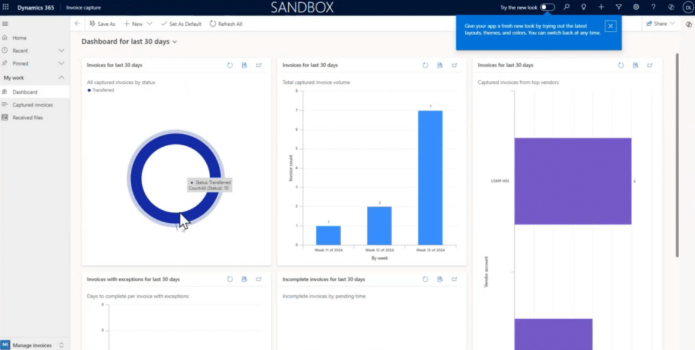The height and width of the screenshot is (350, 695).
Task: View records for Total captured invoice volume chart
Action: [x=440, y=65]
